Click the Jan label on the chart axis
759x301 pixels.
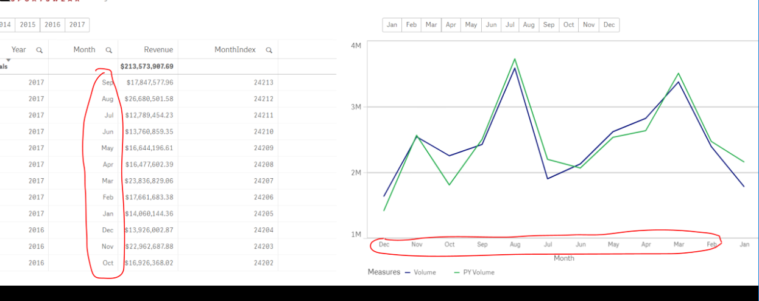click(x=744, y=244)
